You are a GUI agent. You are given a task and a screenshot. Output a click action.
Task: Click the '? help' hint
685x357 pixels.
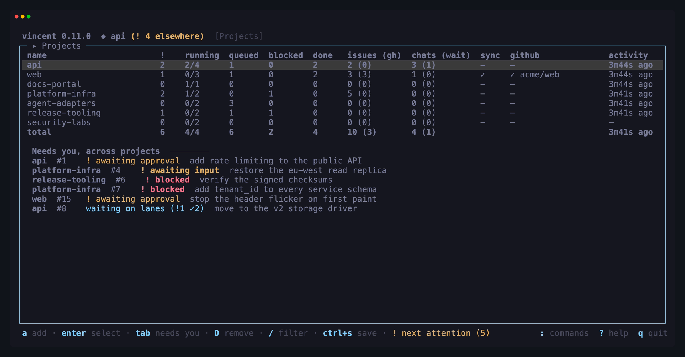pos(613,333)
